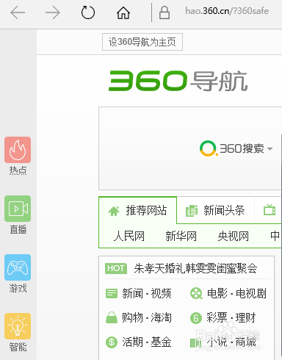Click the 360搜索 circular logo icon
This screenshot has width=282, height=360.
[x=208, y=148]
